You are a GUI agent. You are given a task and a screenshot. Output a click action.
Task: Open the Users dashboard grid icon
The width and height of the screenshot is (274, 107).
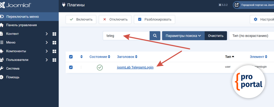tap(54, 60)
